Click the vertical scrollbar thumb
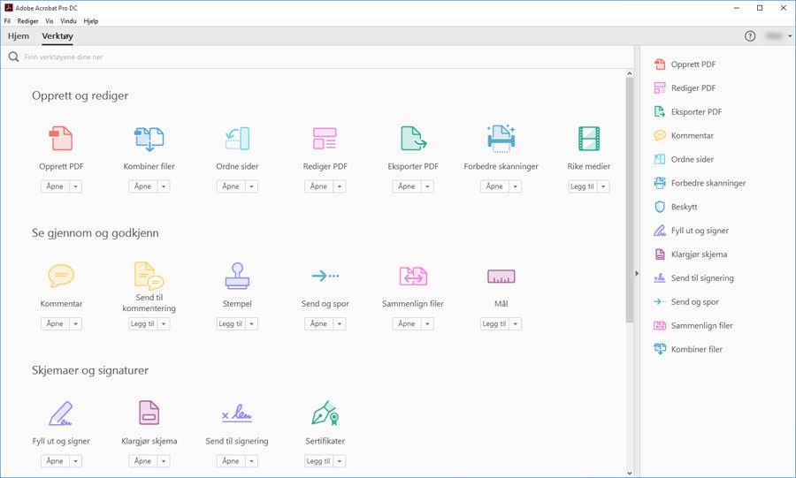Viewport: 796px width, 478px height. pos(630,201)
